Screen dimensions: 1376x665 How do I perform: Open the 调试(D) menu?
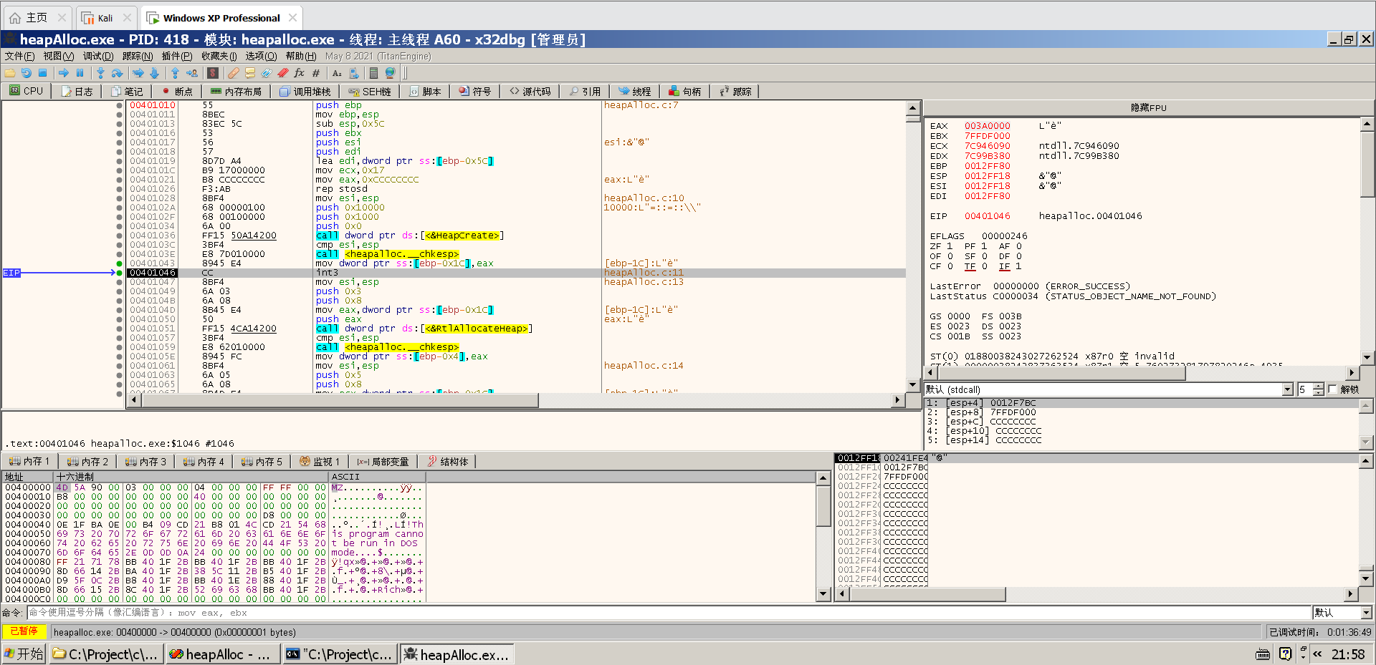(97, 56)
